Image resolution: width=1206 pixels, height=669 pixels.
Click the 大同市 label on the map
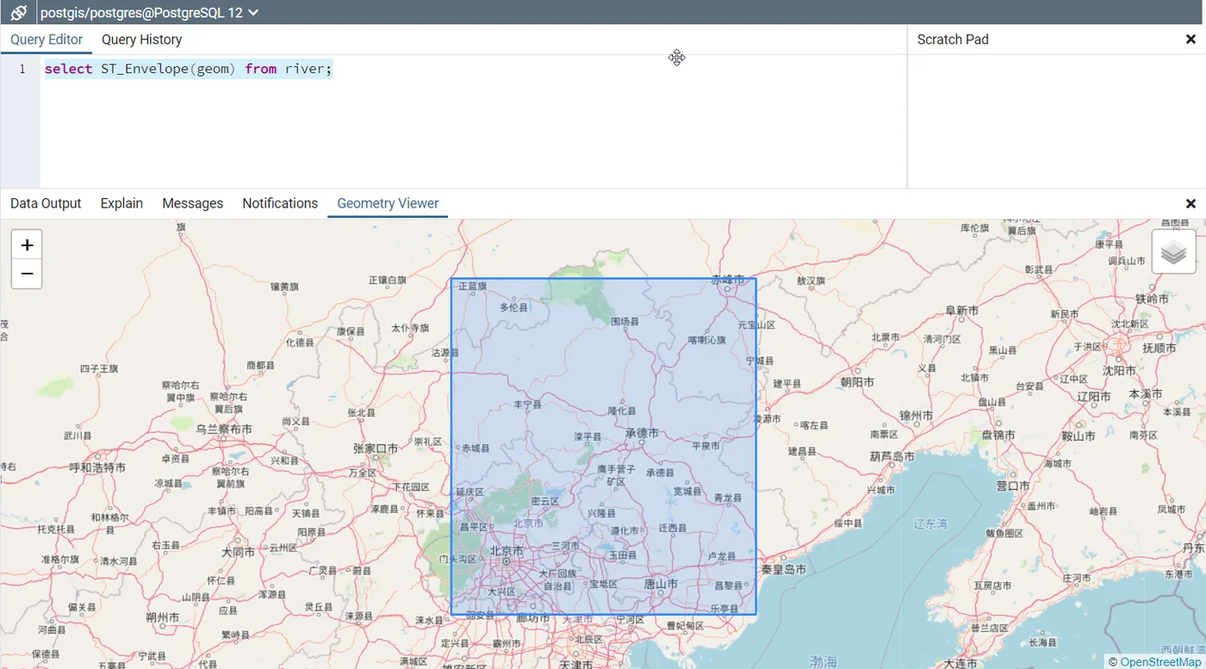click(x=238, y=552)
